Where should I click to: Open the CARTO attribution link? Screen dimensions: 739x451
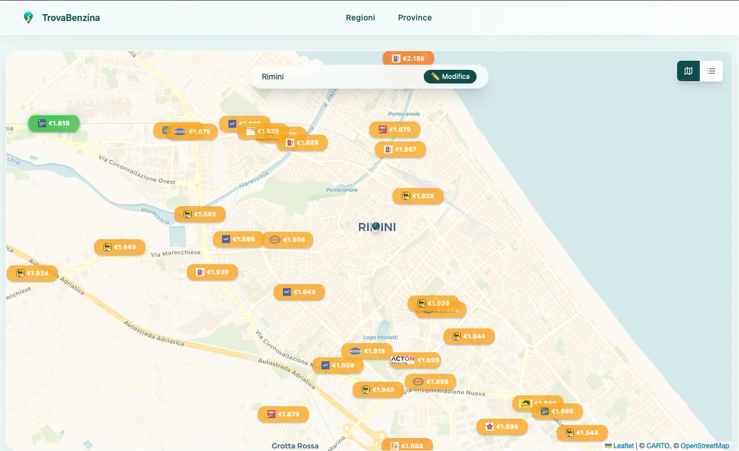658,446
